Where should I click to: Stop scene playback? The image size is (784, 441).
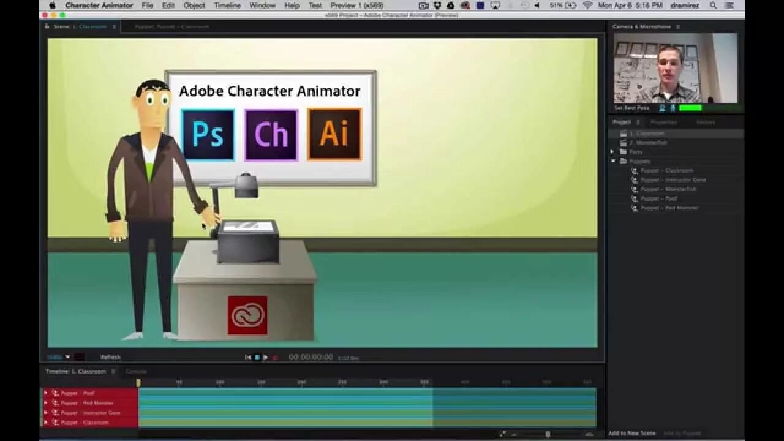257,357
